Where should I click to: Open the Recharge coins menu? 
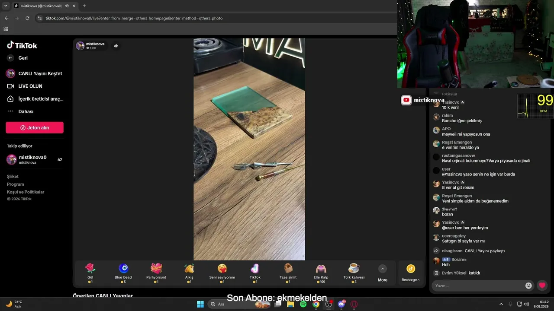click(411, 273)
